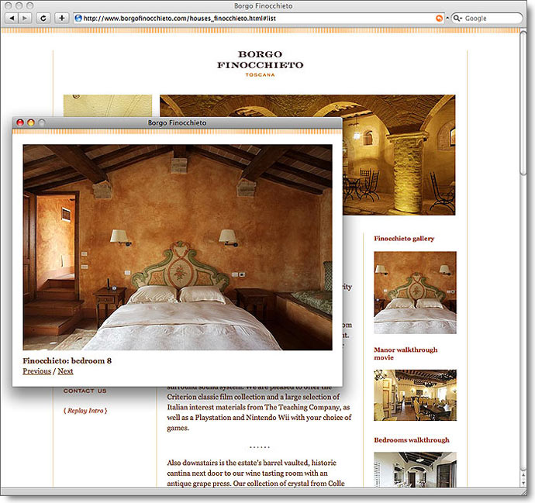The image size is (535, 503).
Task: Click the Manor walkthrough movie heading
Action: pos(406,353)
